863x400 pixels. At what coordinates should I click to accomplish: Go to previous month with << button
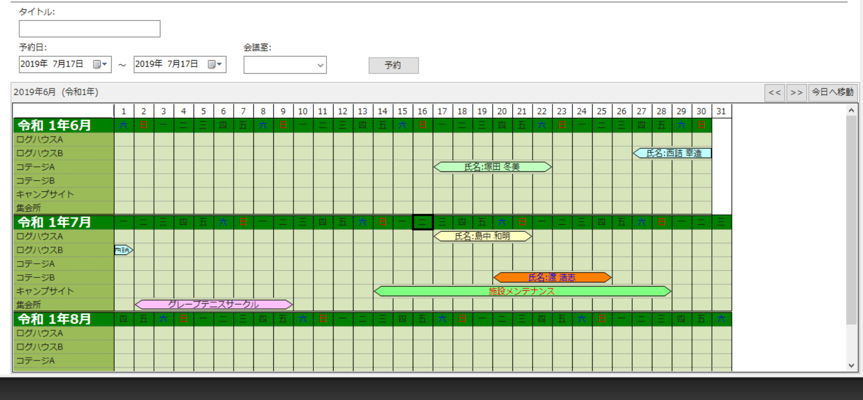(775, 92)
